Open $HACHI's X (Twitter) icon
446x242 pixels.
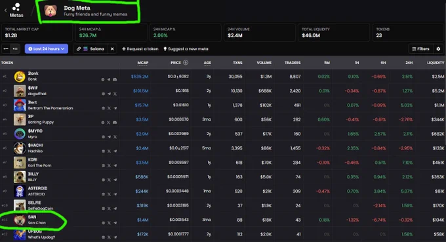pyautogui.click(x=109, y=151)
